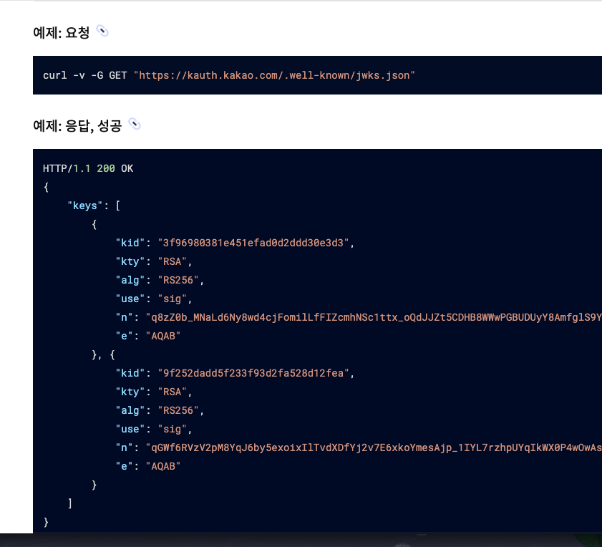602x547 pixels.
Task: Click the long n modulus string of first key
Action: 322,317
